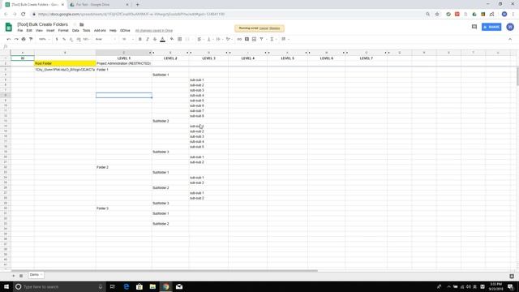Viewport: 519px width, 292px height.
Task: Insert a comment from the toolbar
Action: coord(247,39)
